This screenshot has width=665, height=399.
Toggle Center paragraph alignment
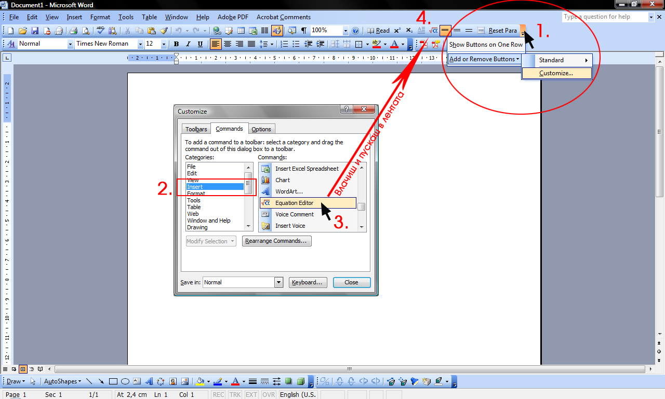point(228,44)
